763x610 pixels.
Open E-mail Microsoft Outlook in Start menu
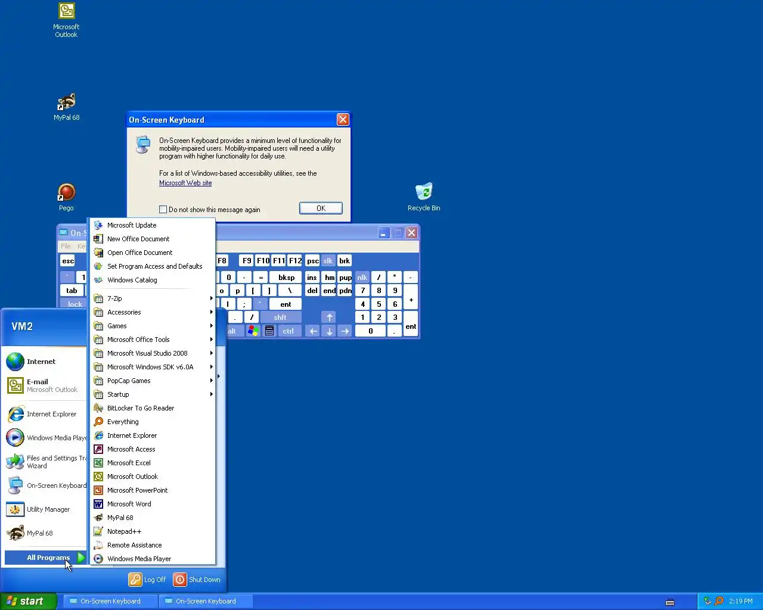coord(45,385)
